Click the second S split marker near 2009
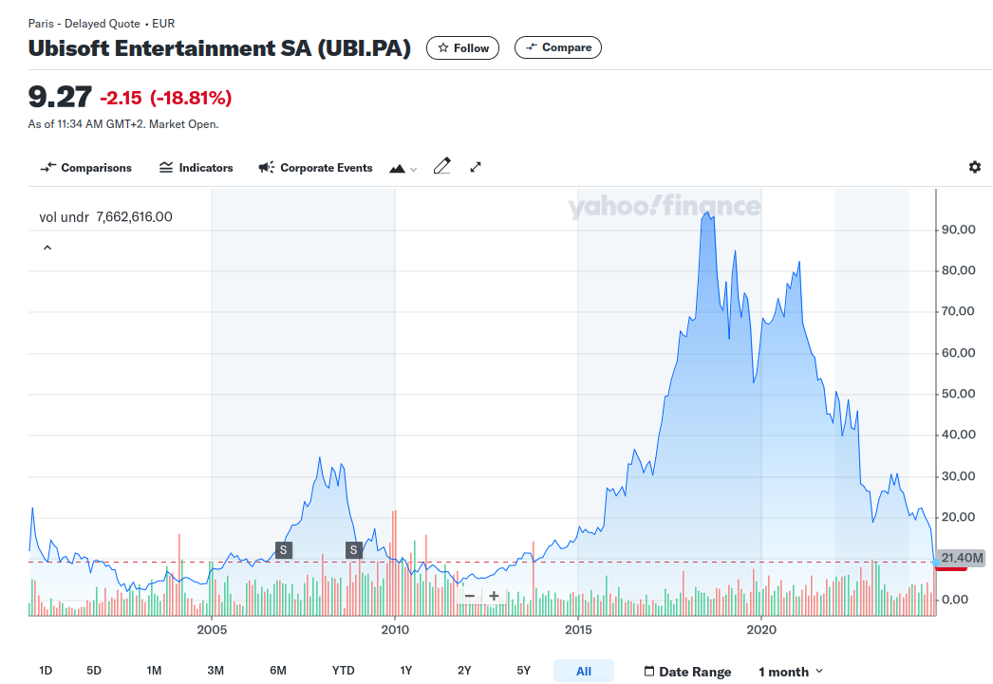The image size is (993, 684). point(354,550)
